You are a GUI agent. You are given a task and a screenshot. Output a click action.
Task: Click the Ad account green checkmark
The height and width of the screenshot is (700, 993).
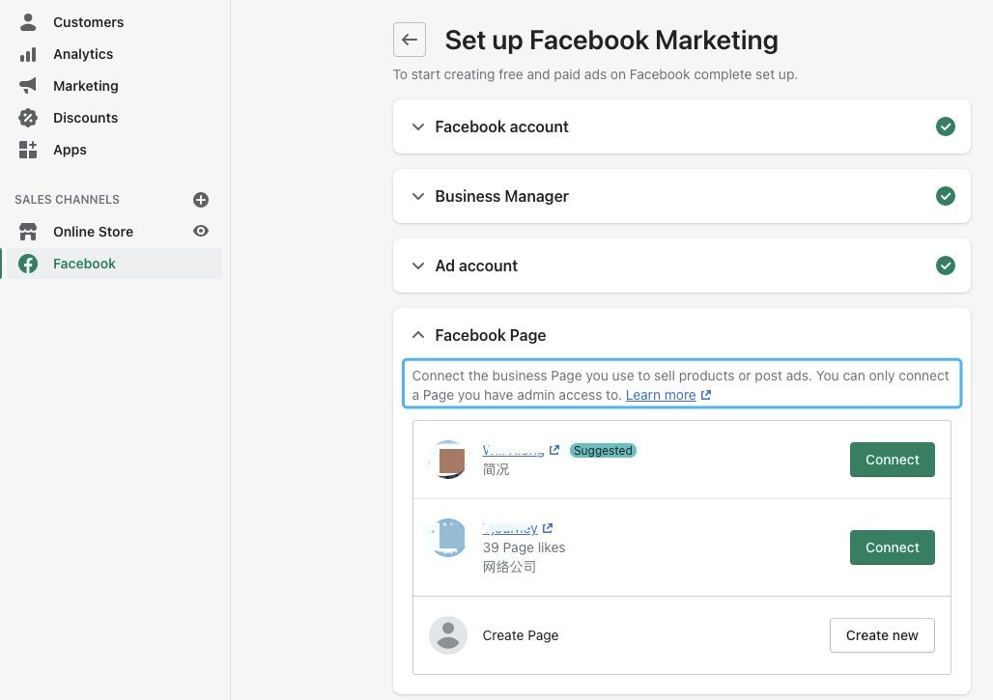click(946, 266)
